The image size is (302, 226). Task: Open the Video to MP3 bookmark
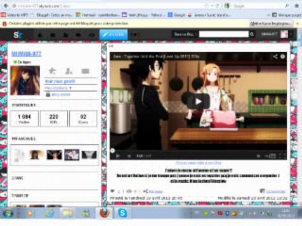[x=15, y=15]
